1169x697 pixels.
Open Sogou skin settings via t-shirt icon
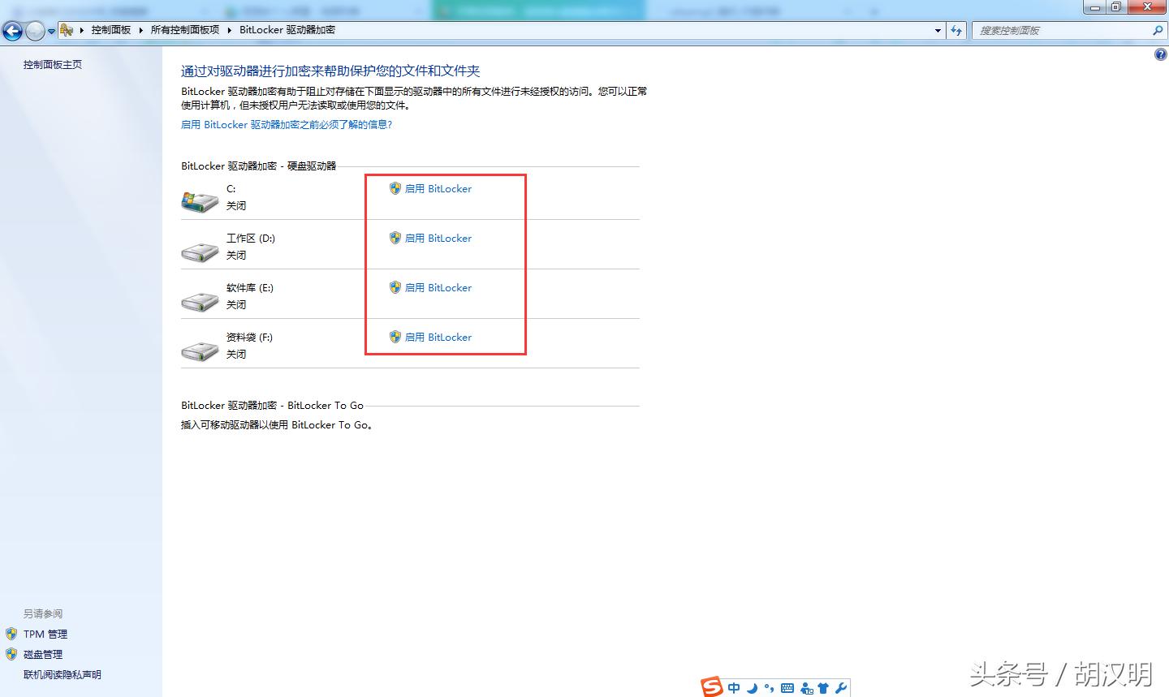823,687
